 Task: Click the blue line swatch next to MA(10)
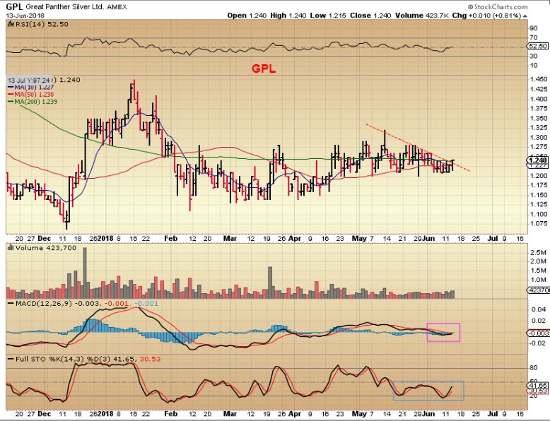click(x=11, y=88)
